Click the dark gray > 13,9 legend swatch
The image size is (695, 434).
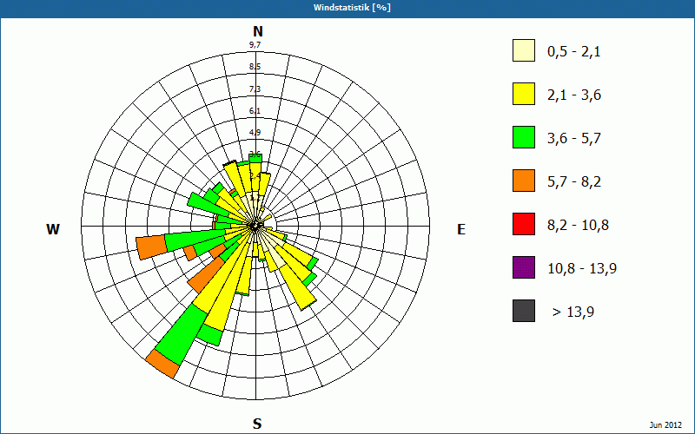(x=524, y=311)
